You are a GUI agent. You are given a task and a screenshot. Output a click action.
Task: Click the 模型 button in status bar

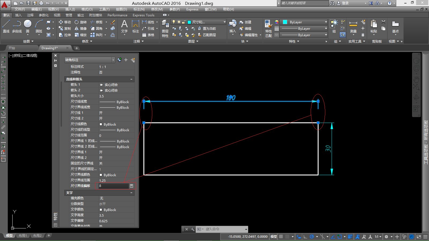coord(273,237)
